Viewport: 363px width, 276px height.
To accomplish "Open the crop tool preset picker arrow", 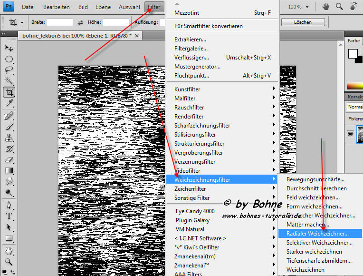I will tap(22, 22).
